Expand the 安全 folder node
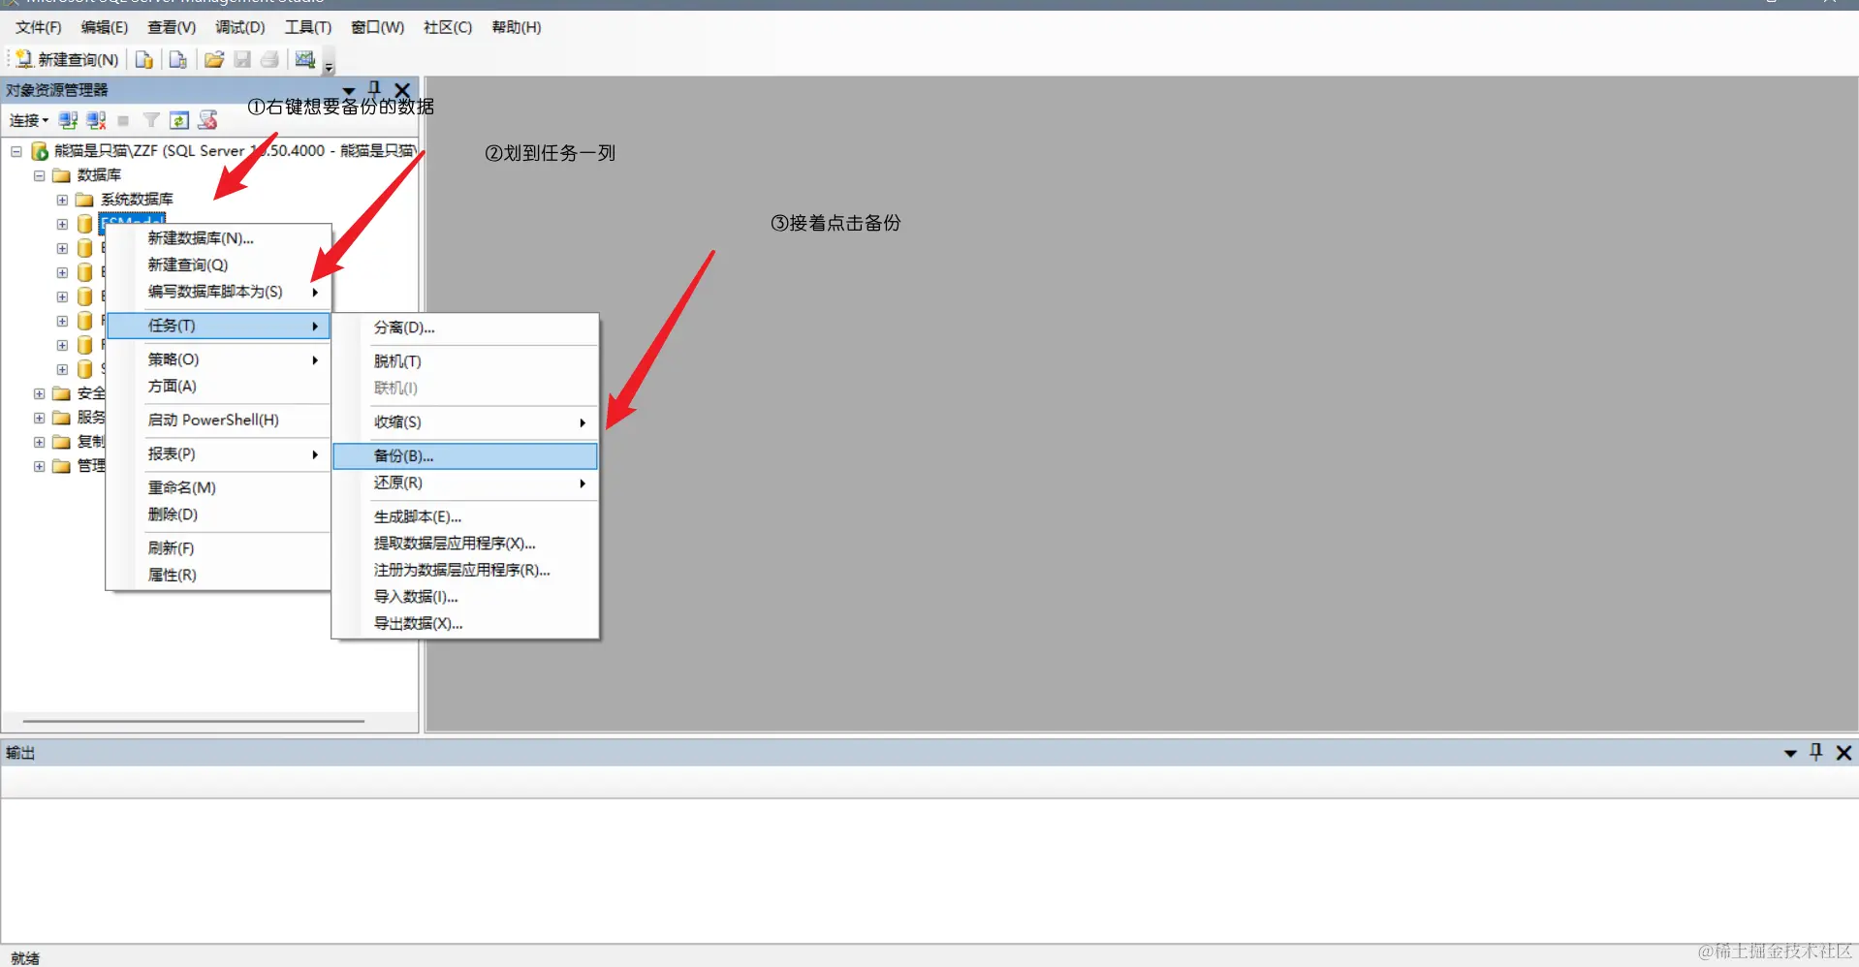Viewport: 1859px width, 967px height. click(x=40, y=393)
